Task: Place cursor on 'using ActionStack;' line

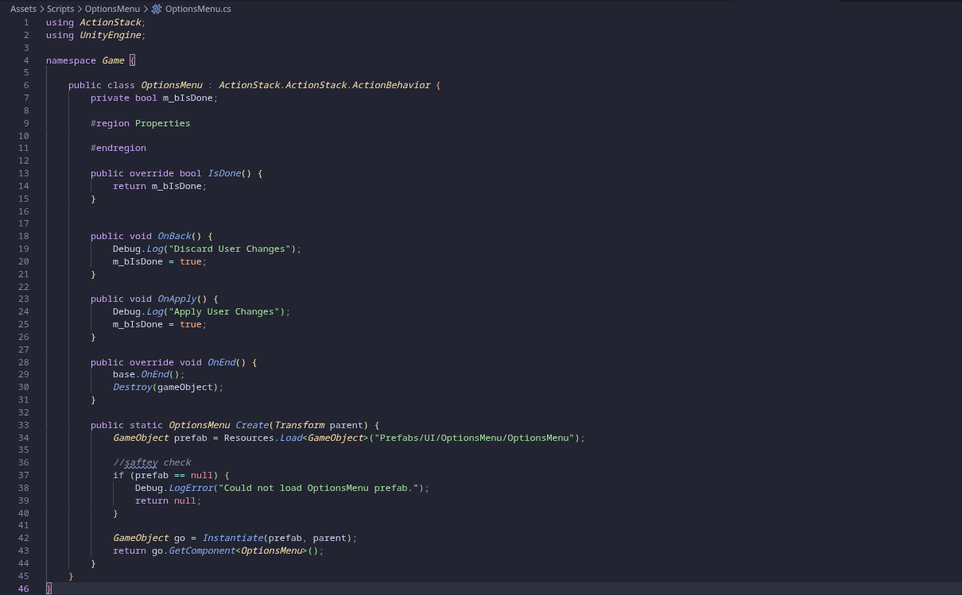Action: (96, 22)
